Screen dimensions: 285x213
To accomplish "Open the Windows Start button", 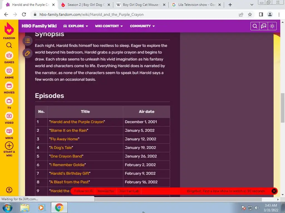I will 7,207.
